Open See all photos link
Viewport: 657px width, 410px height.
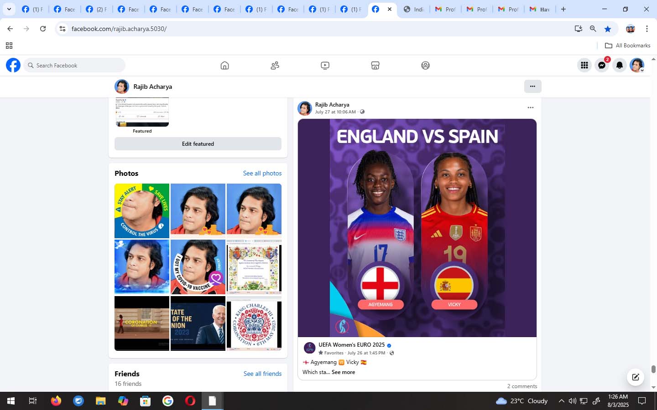coord(262,173)
